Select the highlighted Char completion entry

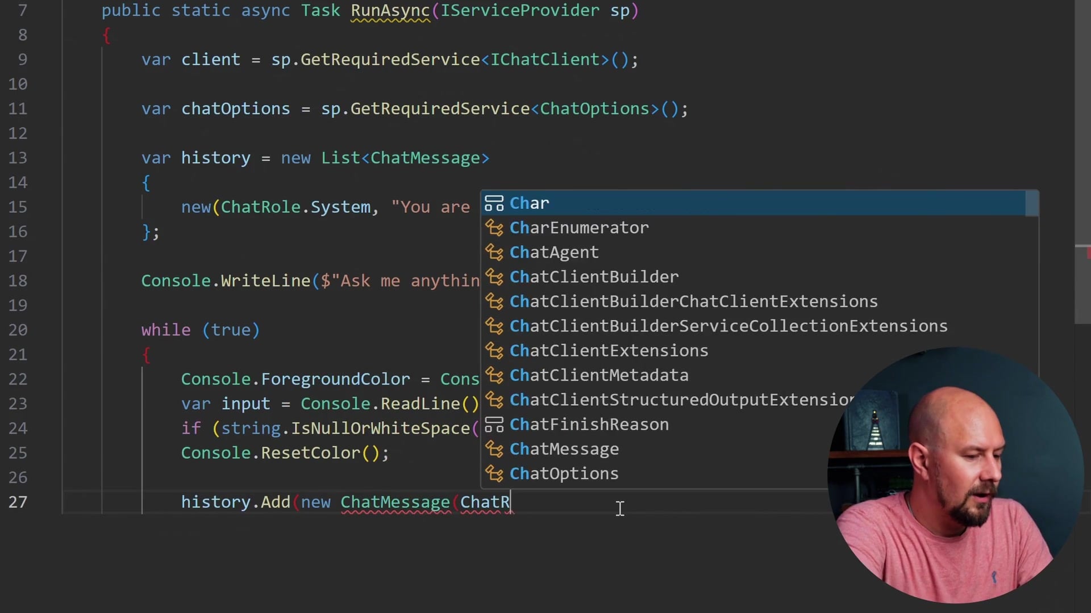click(529, 203)
